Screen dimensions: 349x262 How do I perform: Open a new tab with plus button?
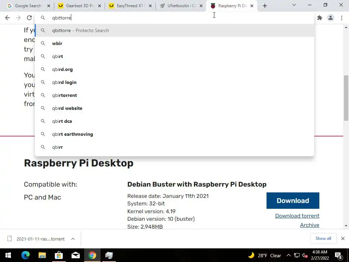coord(264,6)
